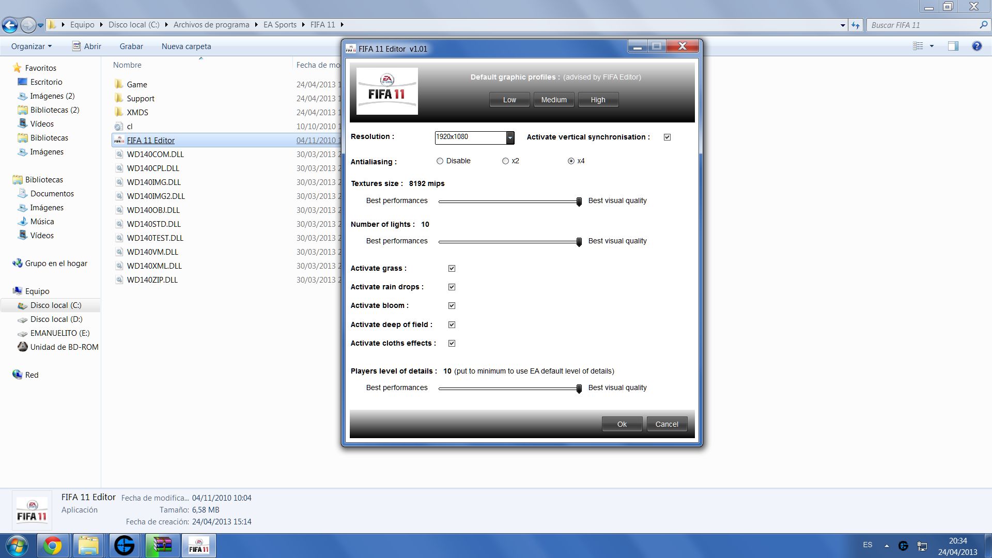Click the Explorer back navigation arrow
Viewport: 992px width, 558px height.
pos(10,24)
